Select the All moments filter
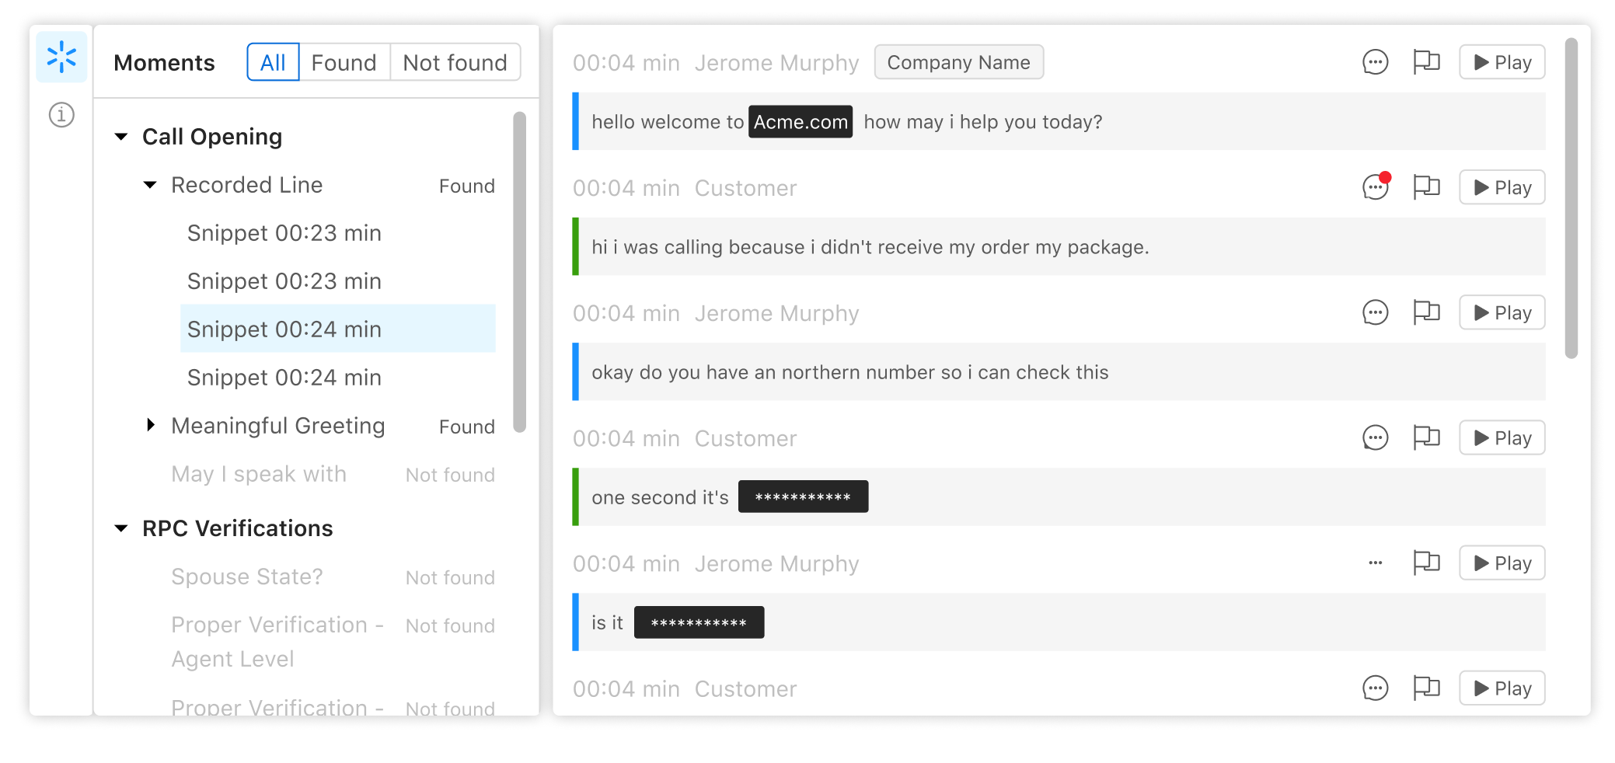Viewport: 1615px width, 763px height. tap(273, 62)
